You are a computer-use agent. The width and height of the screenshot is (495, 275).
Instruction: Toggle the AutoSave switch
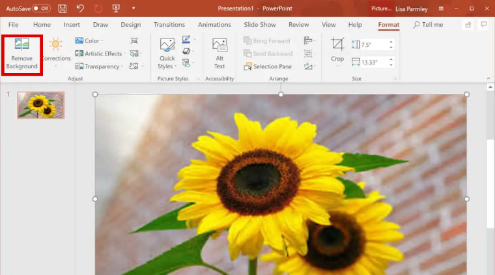tap(41, 8)
